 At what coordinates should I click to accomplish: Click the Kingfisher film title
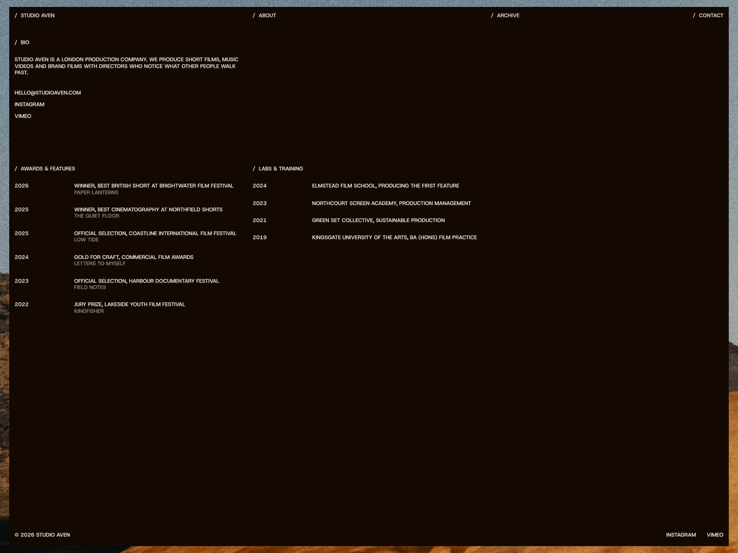[x=89, y=311]
